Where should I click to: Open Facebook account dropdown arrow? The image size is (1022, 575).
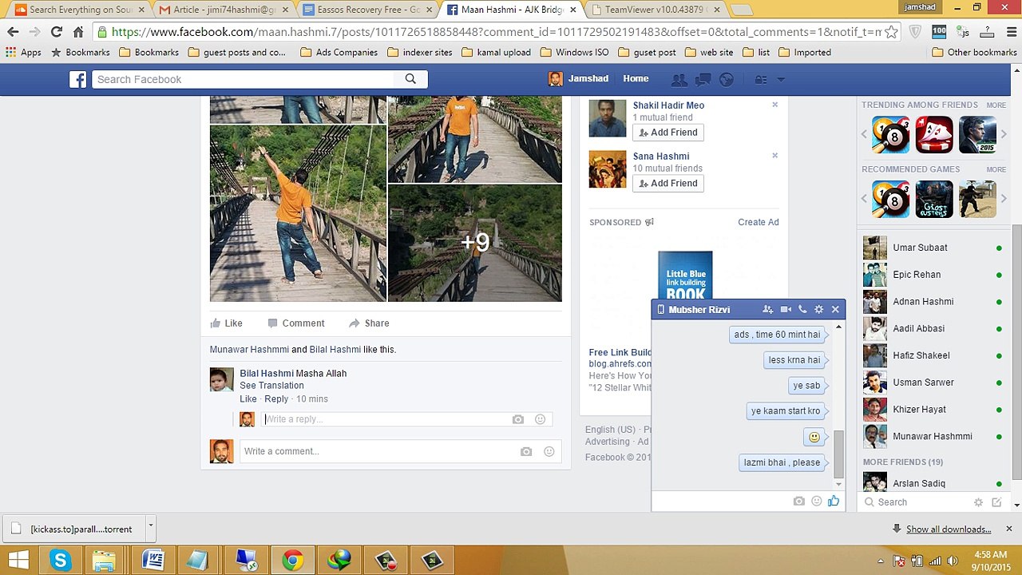click(x=781, y=79)
